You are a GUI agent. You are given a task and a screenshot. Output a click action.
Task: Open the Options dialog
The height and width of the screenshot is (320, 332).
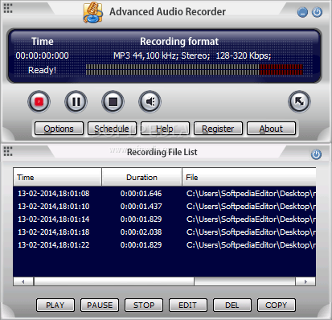click(x=59, y=129)
